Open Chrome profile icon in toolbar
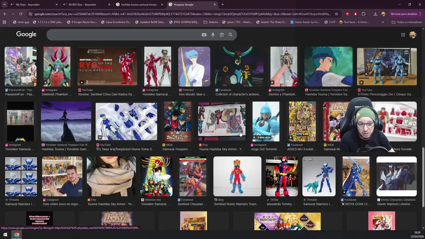 (x=383, y=14)
